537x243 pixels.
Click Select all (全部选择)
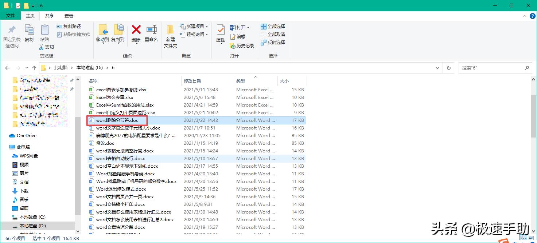click(x=273, y=27)
